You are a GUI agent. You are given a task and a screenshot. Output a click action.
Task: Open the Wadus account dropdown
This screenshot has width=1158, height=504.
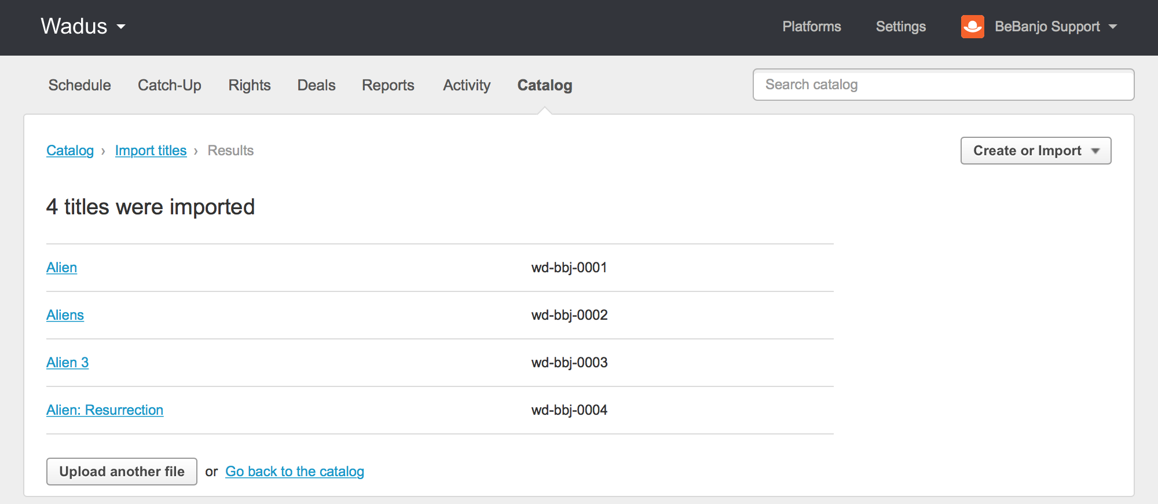click(83, 27)
